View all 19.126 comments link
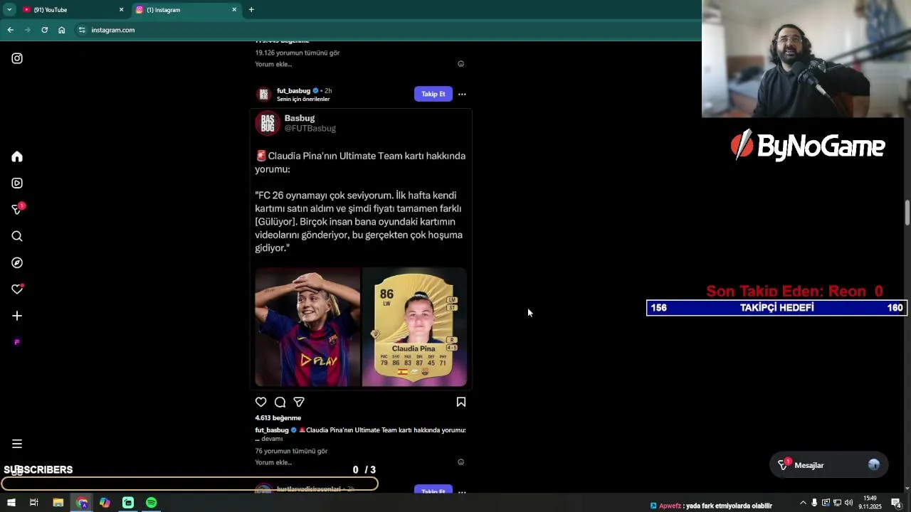This screenshot has width=911, height=512. [297, 53]
